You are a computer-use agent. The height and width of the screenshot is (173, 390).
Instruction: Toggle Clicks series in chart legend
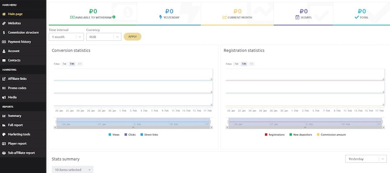point(130,134)
